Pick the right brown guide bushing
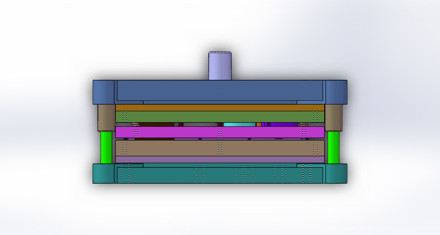 tap(334, 118)
